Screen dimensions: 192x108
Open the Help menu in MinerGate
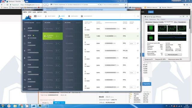coord(45,12)
